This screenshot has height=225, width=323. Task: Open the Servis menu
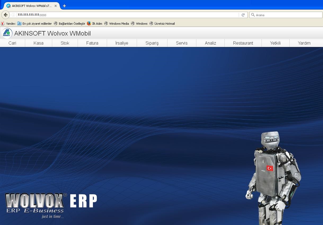click(182, 43)
